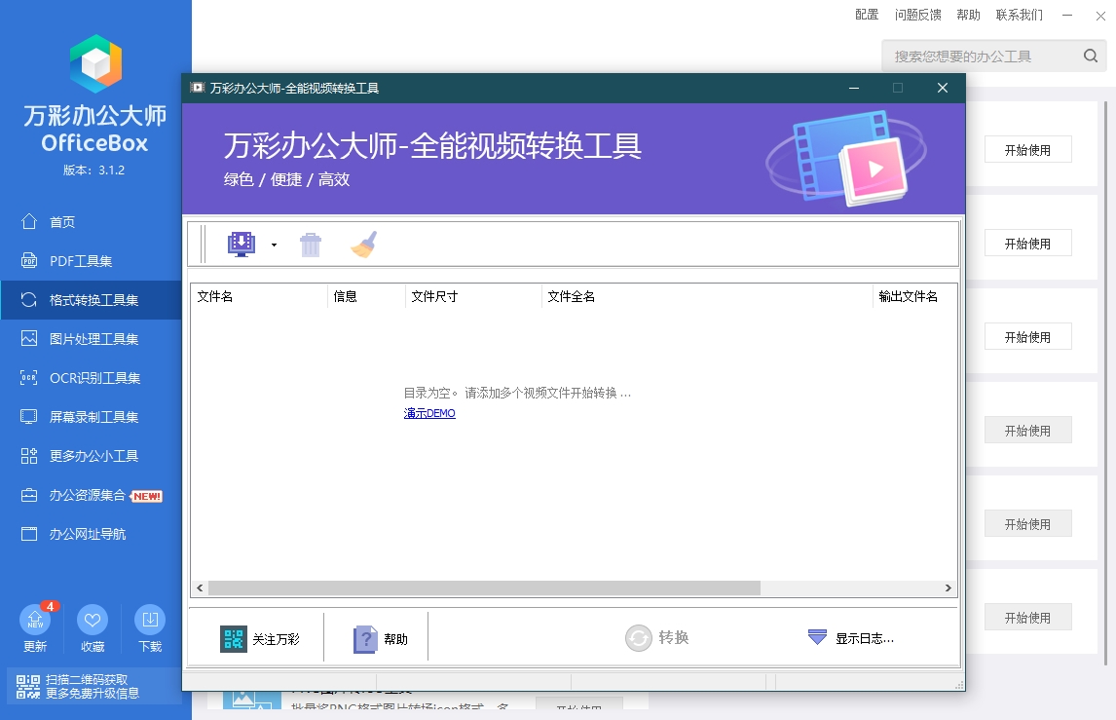Viewport: 1116px width, 720px height.
Task: Click the 下载 download icon
Action: (x=150, y=620)
